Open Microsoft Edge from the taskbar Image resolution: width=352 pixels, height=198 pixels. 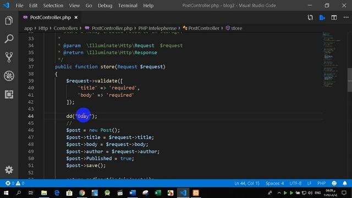[x=57, y=193]
